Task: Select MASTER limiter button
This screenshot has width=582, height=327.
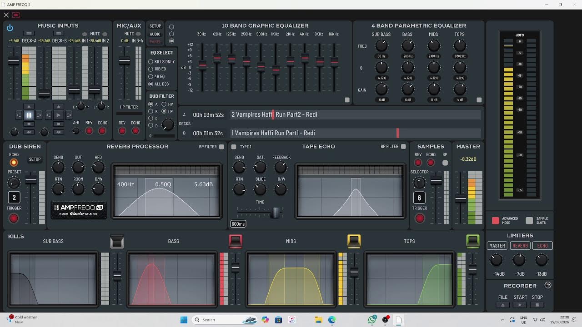Action: tap(497, 246)
